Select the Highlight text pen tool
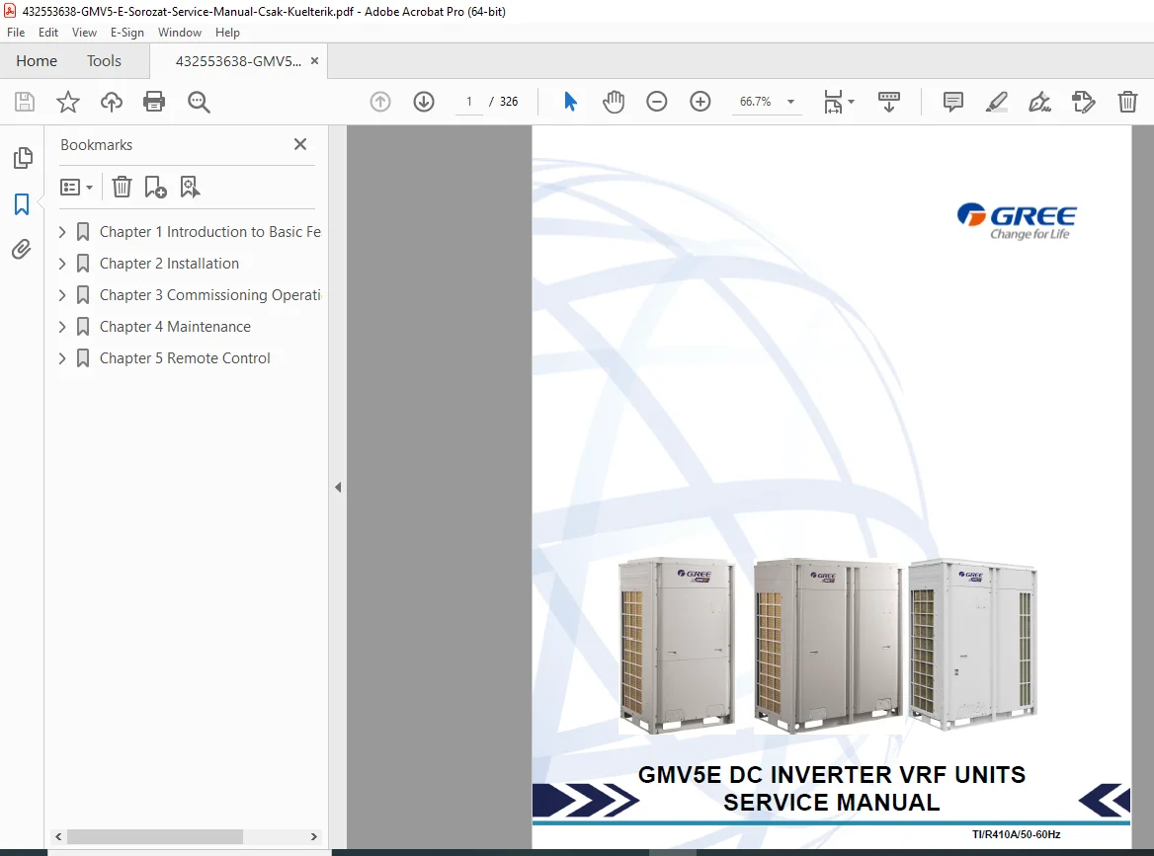The height and width of the screenshot is (856, 1154). click(997, 102)
